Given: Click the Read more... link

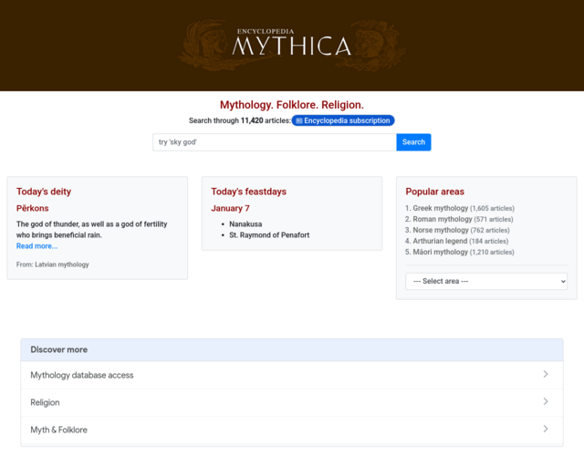Looking at the screenshot, I should click(36, 246).
